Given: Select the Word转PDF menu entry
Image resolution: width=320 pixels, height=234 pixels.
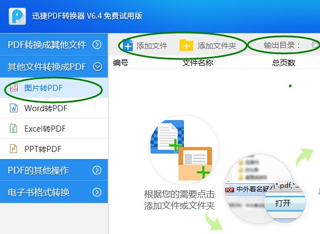Looking at the screenshot, I should click(x=54, y=108).
